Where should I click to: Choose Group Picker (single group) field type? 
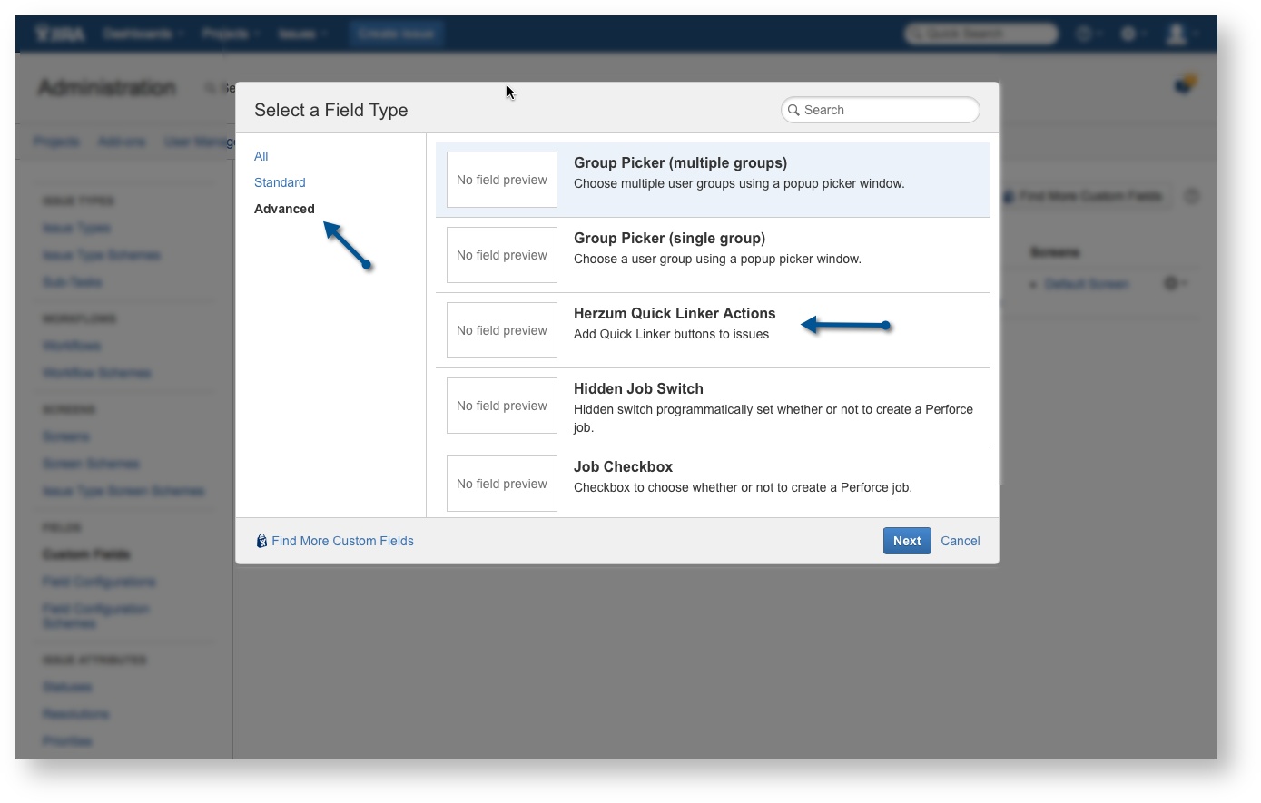669,239
